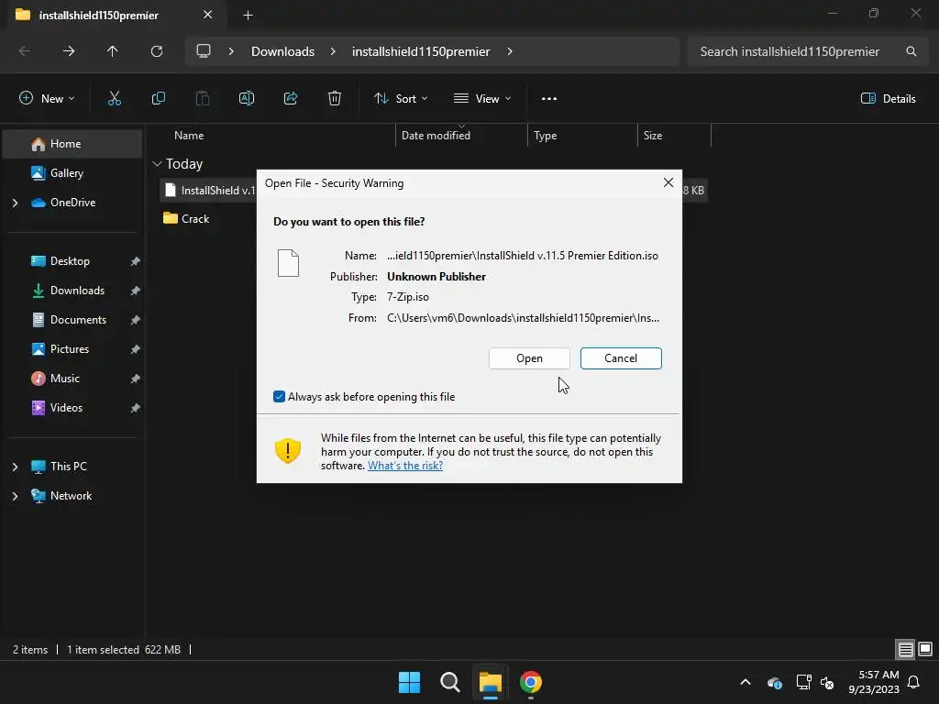Click the muted volume tray icon
This screenshot has height=704, width=939.
828,682
